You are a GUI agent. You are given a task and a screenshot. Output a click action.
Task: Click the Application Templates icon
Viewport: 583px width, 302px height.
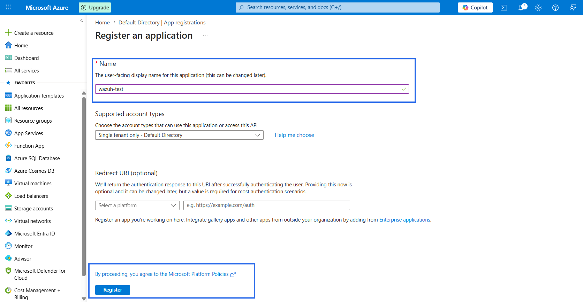tap(8, 95)
